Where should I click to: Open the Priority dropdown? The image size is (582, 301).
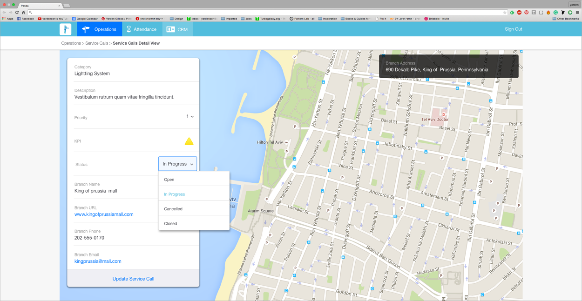(x=190, y=116)
